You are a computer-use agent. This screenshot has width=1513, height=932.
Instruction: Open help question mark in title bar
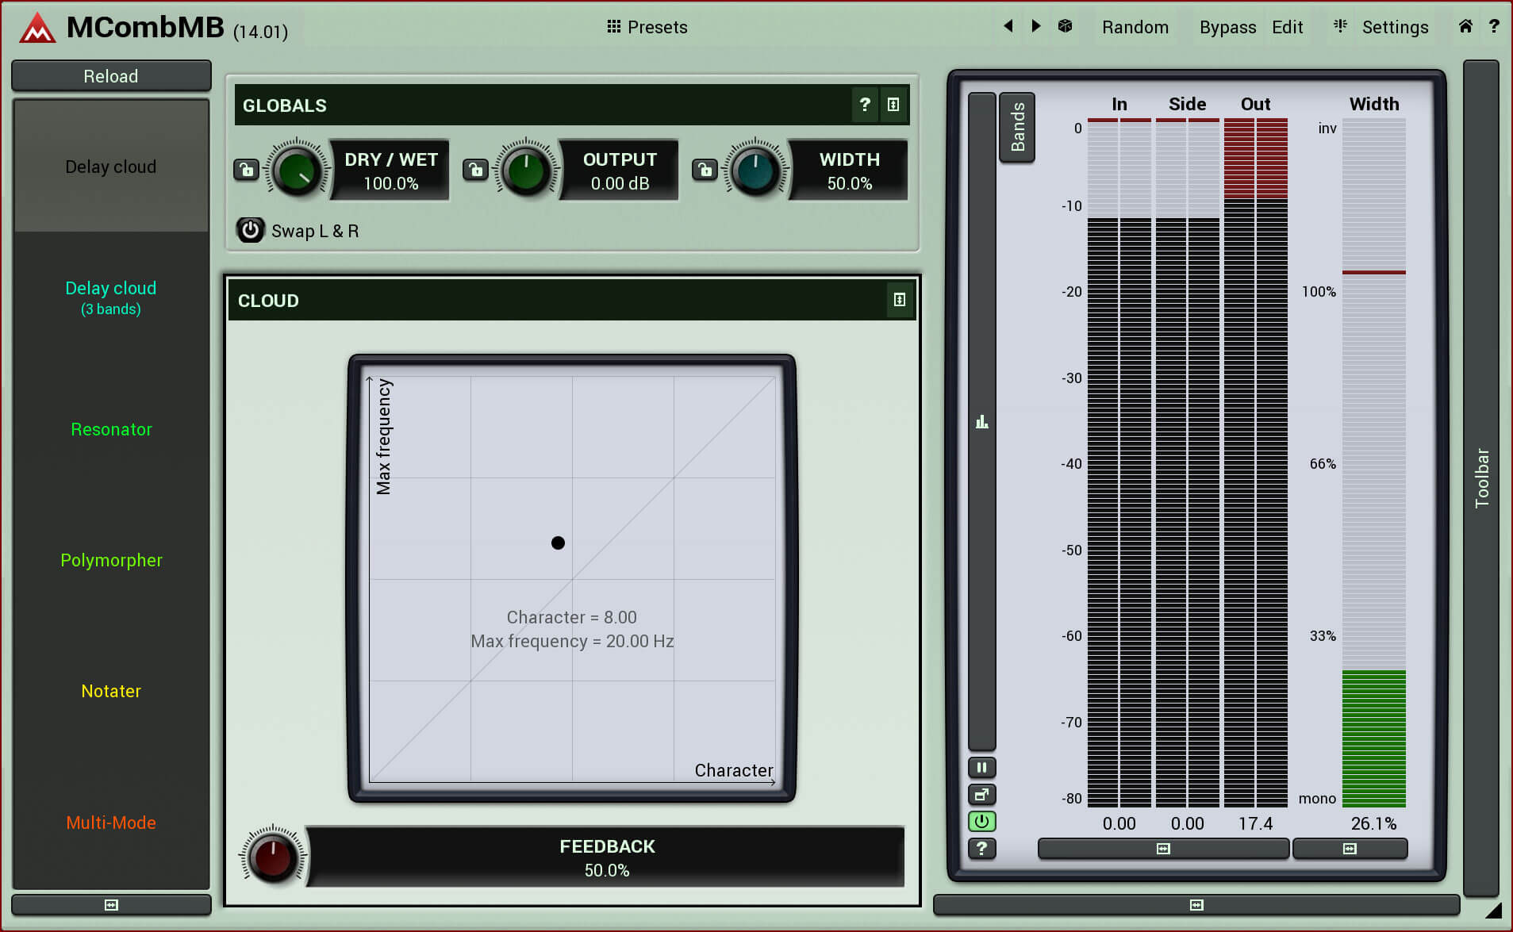pos(1494,26)
